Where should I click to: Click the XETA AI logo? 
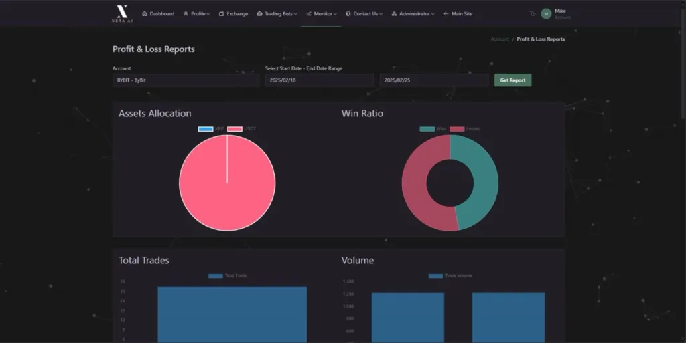[x=122, y=13]
